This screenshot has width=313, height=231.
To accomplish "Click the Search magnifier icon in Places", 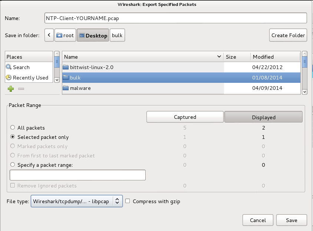I will coord(9,67).
